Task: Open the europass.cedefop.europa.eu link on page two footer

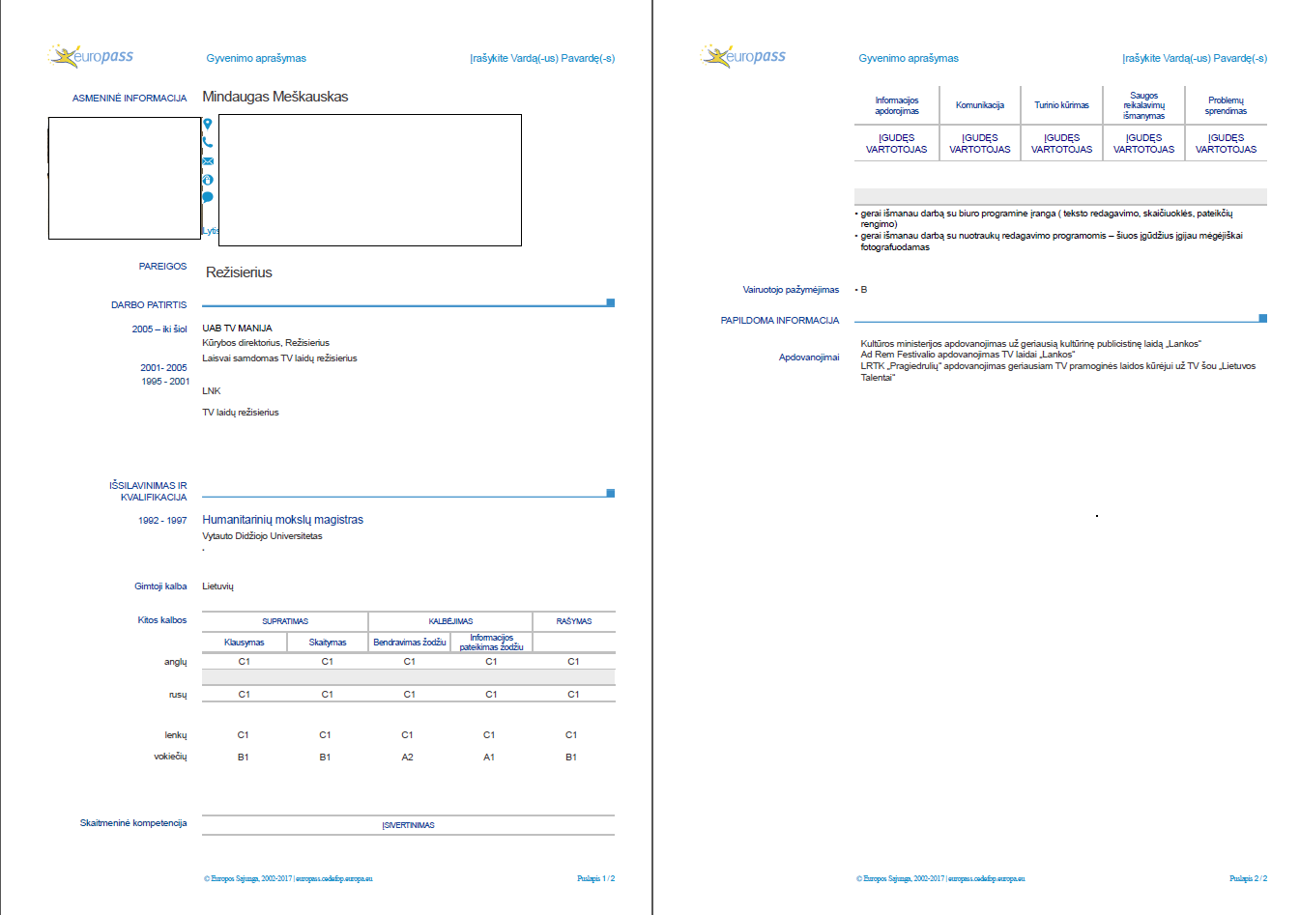Action: coord(987,879)
